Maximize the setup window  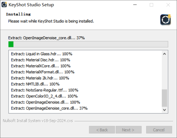[151, 5]
